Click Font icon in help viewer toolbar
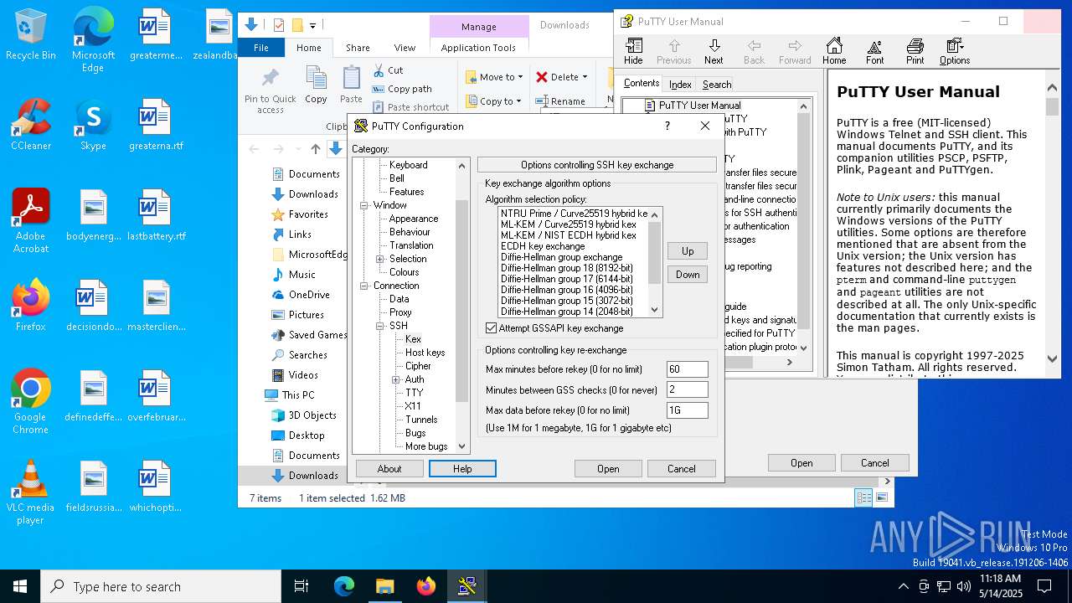This screenshot has height=603, width=1072. coord(874,51)
